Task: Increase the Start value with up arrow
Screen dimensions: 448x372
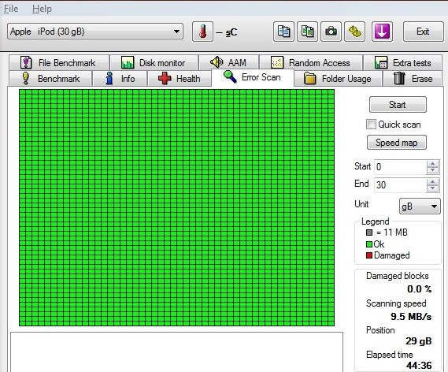Action: pos(432,164)
